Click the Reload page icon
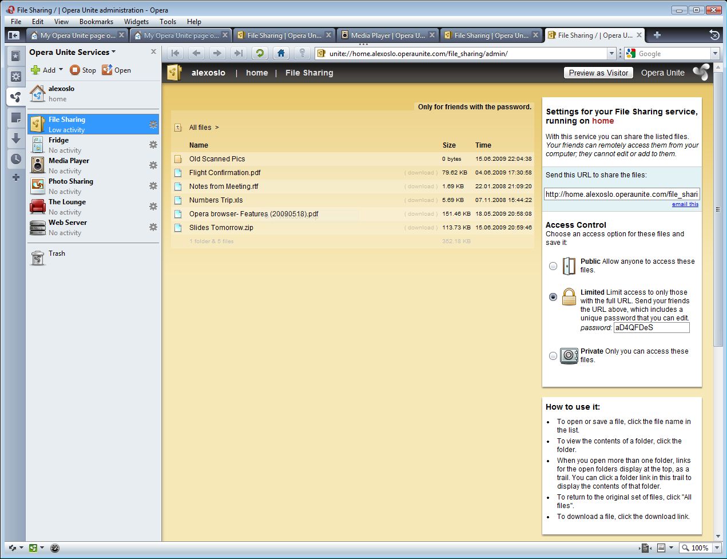The width and height of the screenshot is (727, 559). tap(260, 53)
